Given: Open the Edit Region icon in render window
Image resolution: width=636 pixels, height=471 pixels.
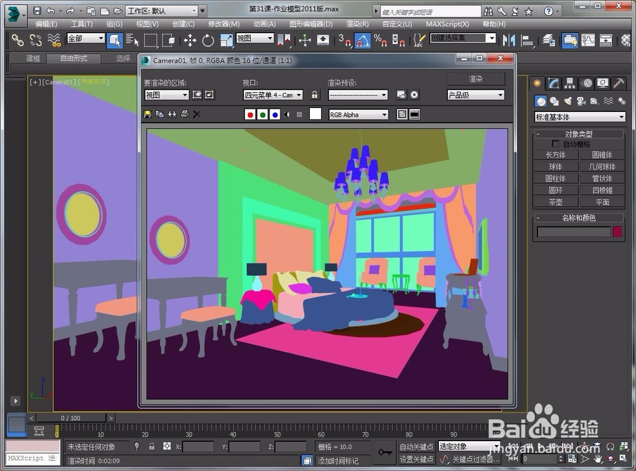Looking at the screenshot, I should click(197, 95).
